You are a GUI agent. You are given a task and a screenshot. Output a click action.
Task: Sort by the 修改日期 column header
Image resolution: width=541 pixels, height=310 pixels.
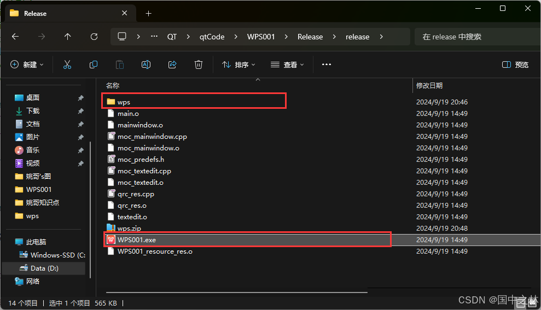(x=429, y=85)
